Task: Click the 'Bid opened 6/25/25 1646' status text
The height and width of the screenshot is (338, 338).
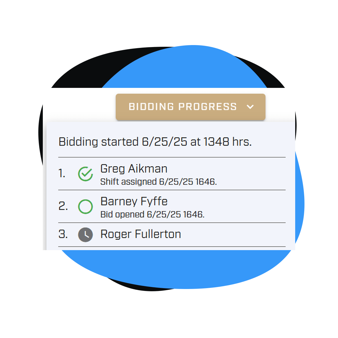Action: [152, 215]
